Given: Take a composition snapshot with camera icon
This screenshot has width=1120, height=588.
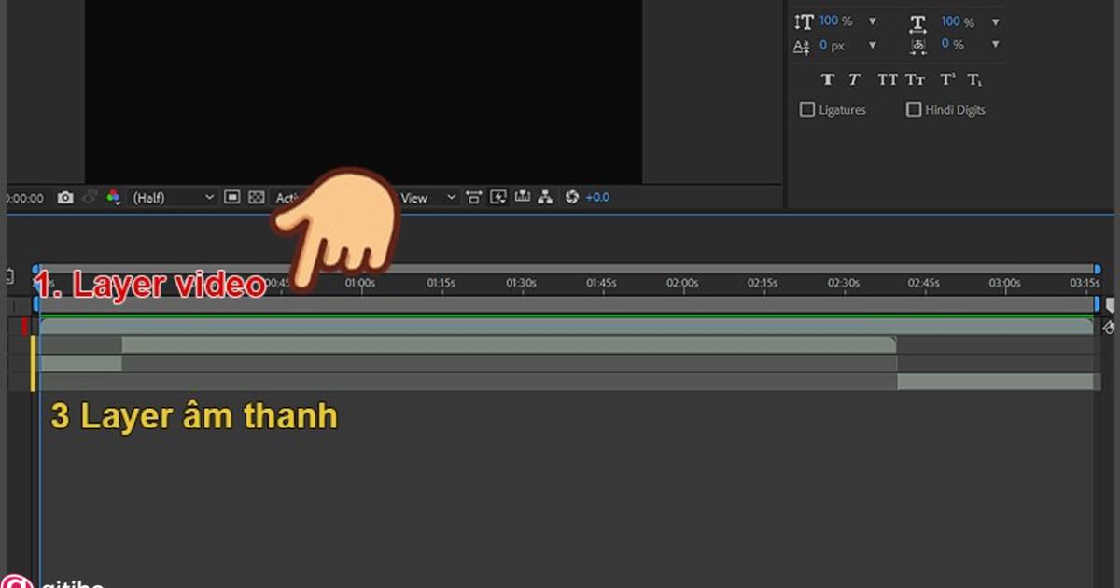Looking at the screenshot, I should pyautogui.click(x=63, y=198).
